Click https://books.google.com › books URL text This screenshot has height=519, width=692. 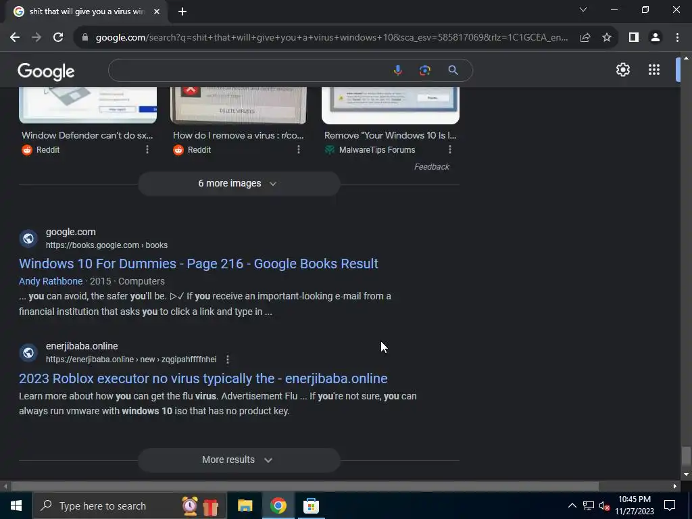(x=106, y=245)
